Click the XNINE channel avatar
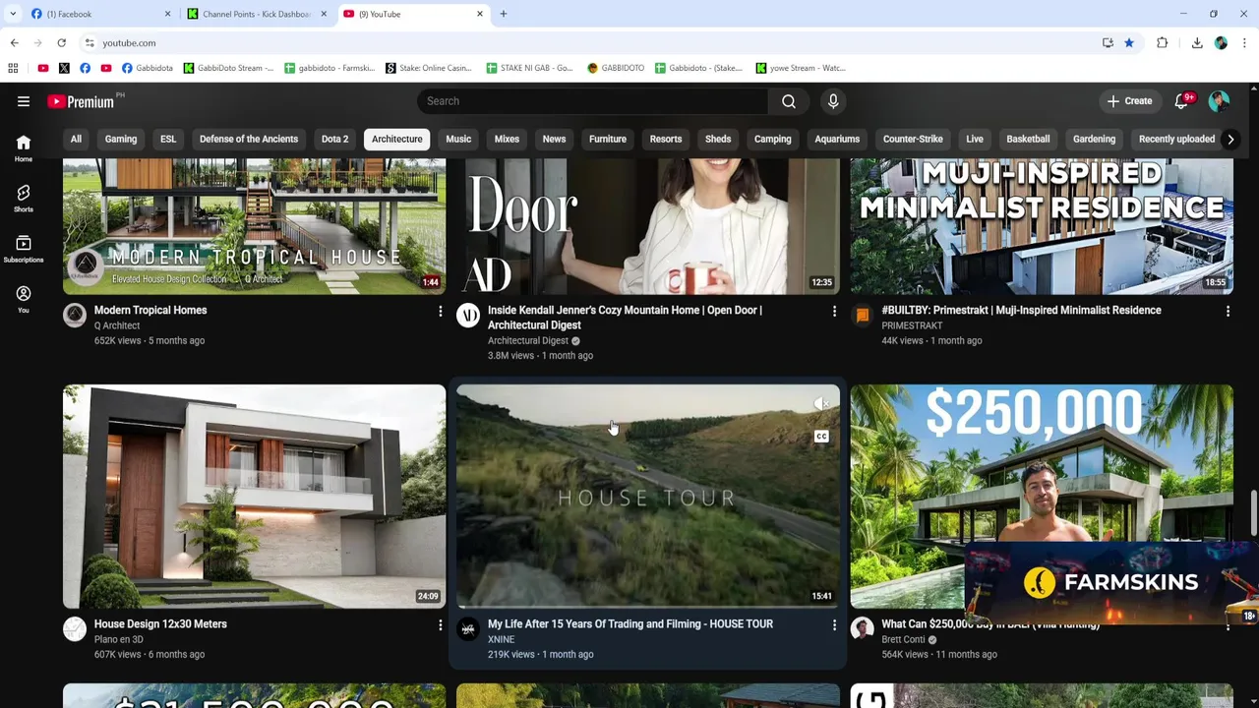1259x708 pixels. (x=468, y=628)
